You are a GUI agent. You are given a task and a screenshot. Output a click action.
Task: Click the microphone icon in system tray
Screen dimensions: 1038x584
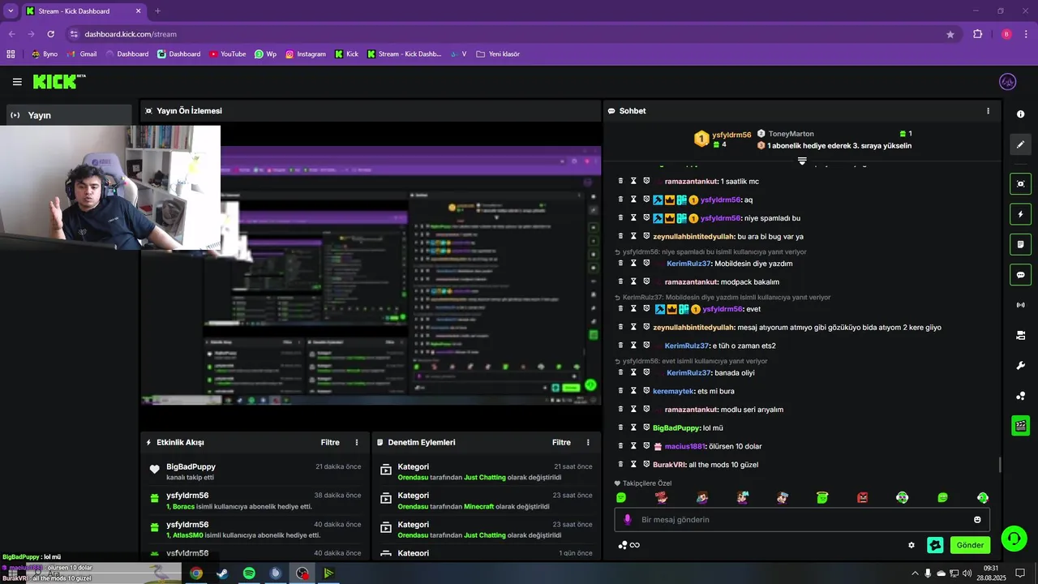coord(928,573)
